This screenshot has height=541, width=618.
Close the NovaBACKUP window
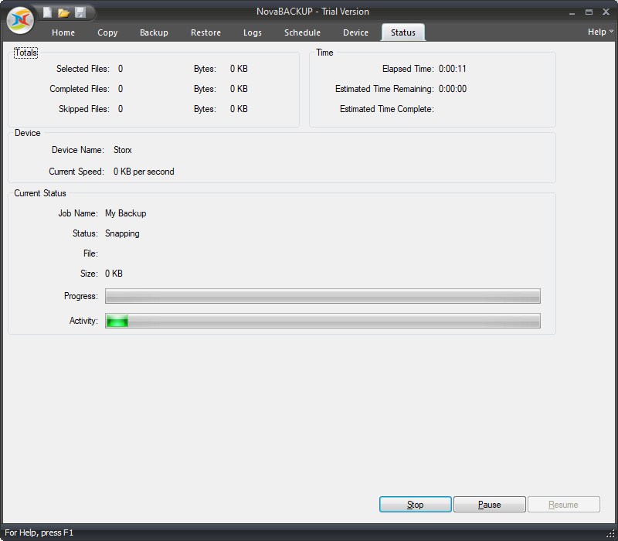click(606, 12)
